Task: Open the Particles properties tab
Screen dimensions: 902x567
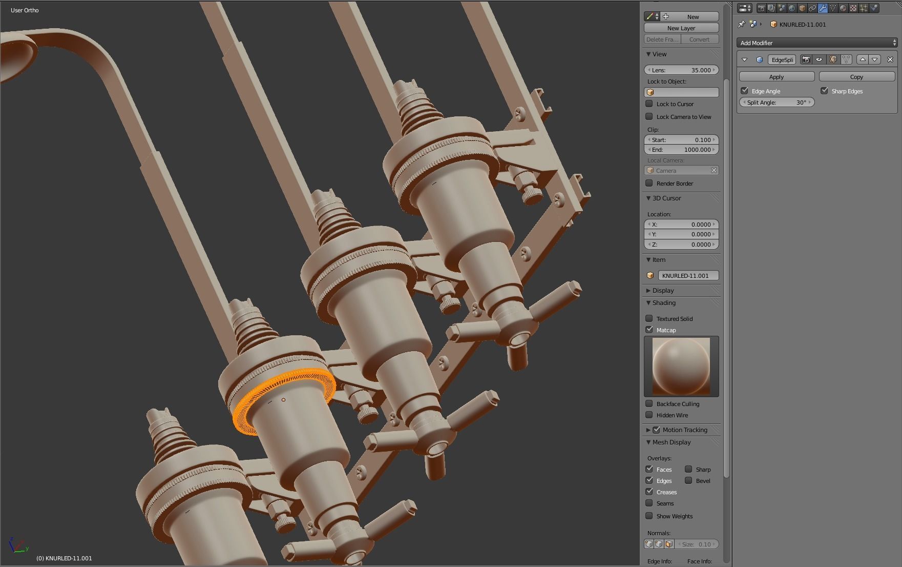Action: pos(864,8)
